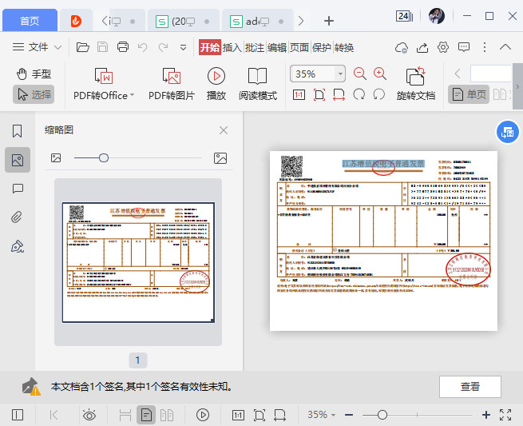Enter reading mode via 阅读模式 icon
523x426 pixels.
pos(257,76)
